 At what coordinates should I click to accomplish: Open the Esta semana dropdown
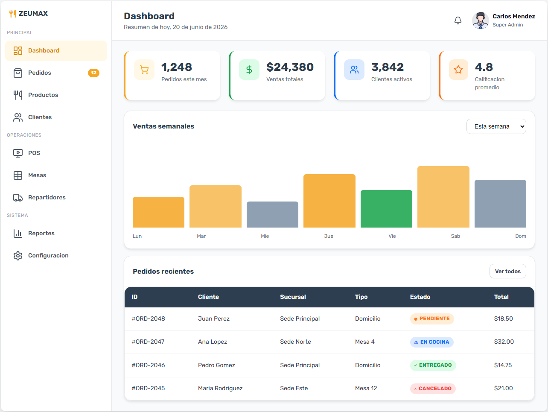coord(496,126)
